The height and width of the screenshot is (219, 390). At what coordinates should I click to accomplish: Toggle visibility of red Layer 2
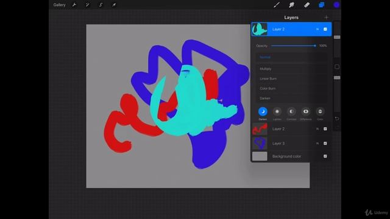325,129
